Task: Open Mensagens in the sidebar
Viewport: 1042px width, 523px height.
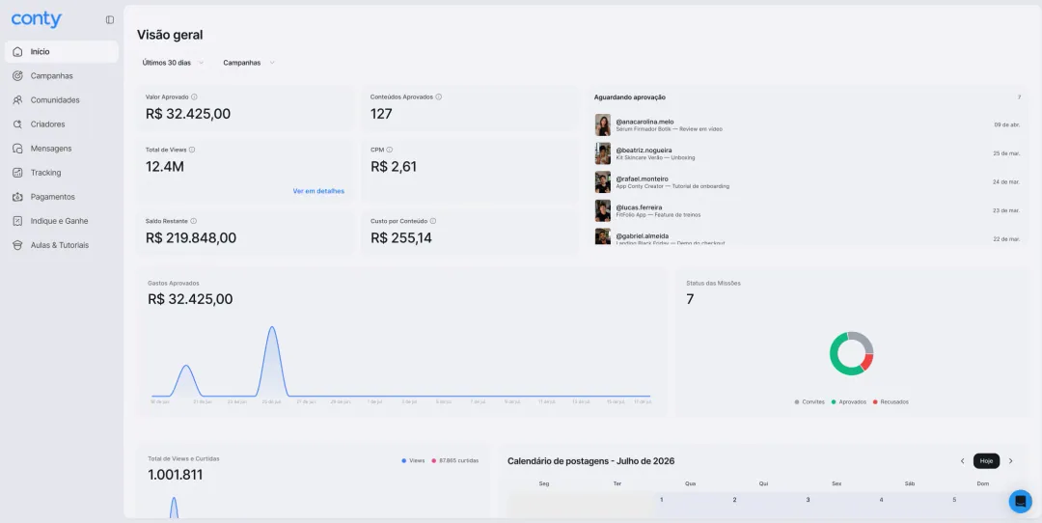Action: 61,149
